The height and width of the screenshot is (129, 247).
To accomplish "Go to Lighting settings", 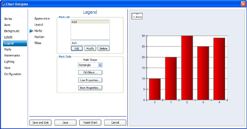I will pyautogui.click(x=9, y=62).
